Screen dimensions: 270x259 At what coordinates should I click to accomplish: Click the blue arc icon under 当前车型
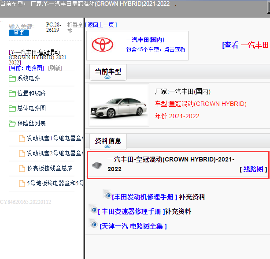point(107,77)
